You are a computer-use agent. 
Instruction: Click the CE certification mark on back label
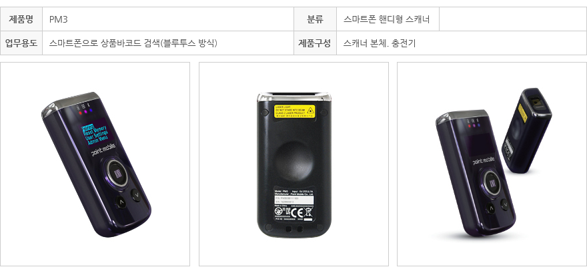296,213
